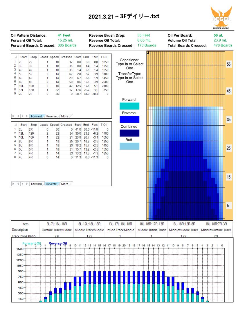Click the reverse table T.Oil cell 1250
Image resolution: width=247 pixels, height=320 pixels.
[x=105, y=141]
